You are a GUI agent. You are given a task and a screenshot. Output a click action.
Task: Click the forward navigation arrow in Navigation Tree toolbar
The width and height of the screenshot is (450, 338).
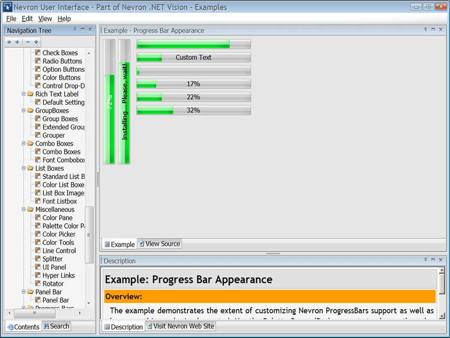point(17,42)
